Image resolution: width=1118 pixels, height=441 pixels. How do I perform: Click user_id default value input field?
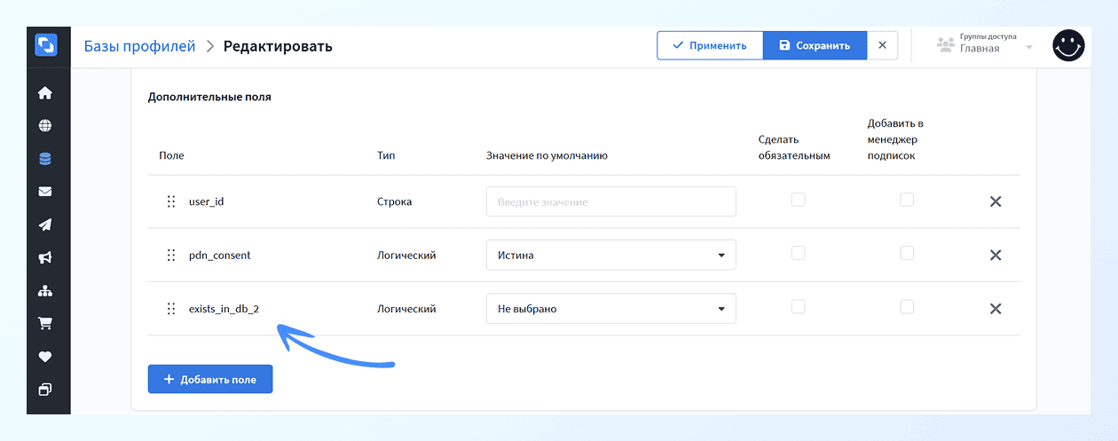tap(610, 201)
